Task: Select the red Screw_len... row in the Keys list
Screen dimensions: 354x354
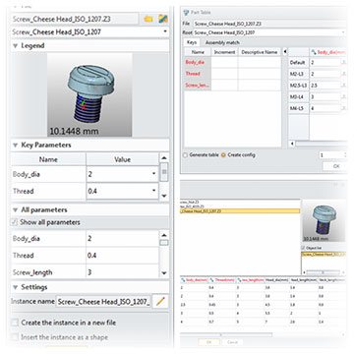Action: coord(198,86)
